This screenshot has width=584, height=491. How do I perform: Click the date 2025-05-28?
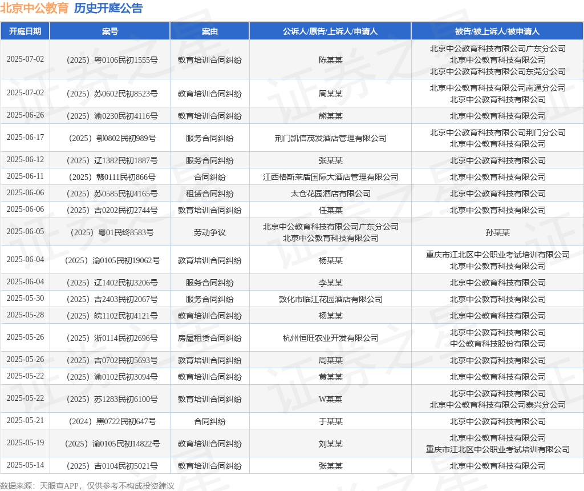[25, 315]
